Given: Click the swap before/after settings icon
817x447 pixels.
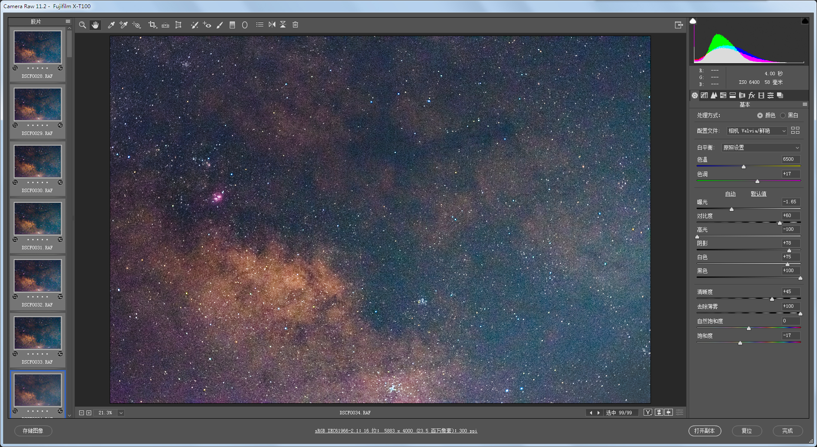Looking at the screenshot, I should tap(659, 412).
